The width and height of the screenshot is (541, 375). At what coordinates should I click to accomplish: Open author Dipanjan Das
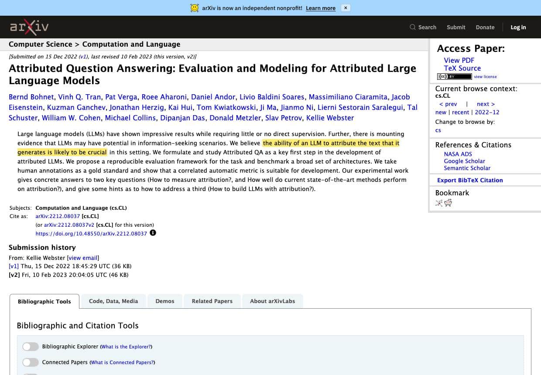183,118
